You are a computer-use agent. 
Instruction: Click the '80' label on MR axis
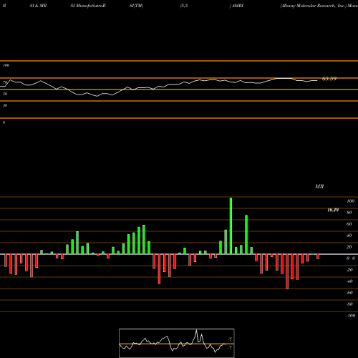click(x=349, y=213)
